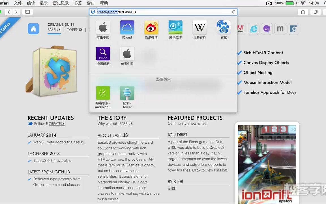This screenshot has width=326, height=204.
Task: Open the b10b link
Action: 172,189
